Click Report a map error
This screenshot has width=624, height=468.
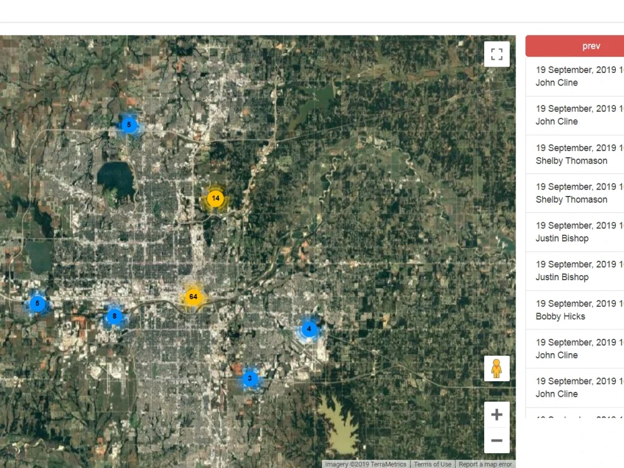[x=485, y=464]
